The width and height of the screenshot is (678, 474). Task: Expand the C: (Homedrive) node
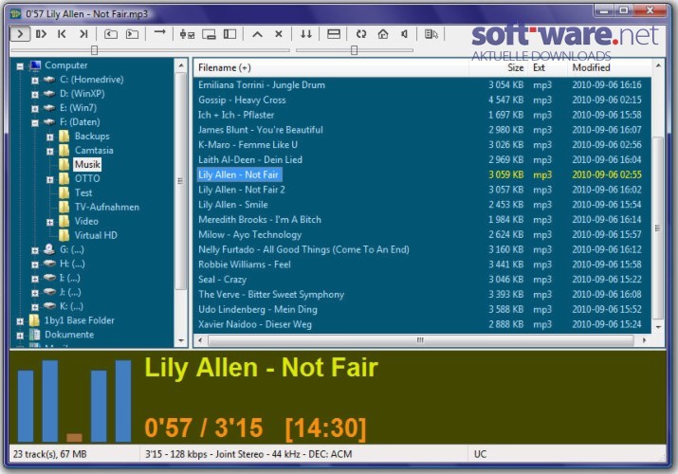(35, 81)
